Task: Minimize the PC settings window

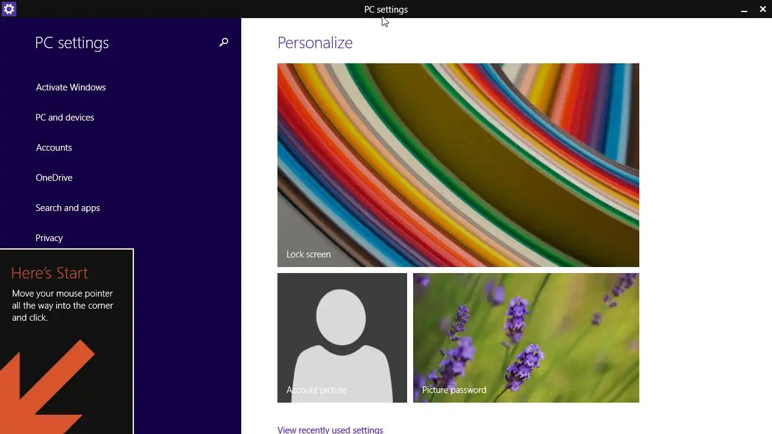Action: click(x=744, y=10)
